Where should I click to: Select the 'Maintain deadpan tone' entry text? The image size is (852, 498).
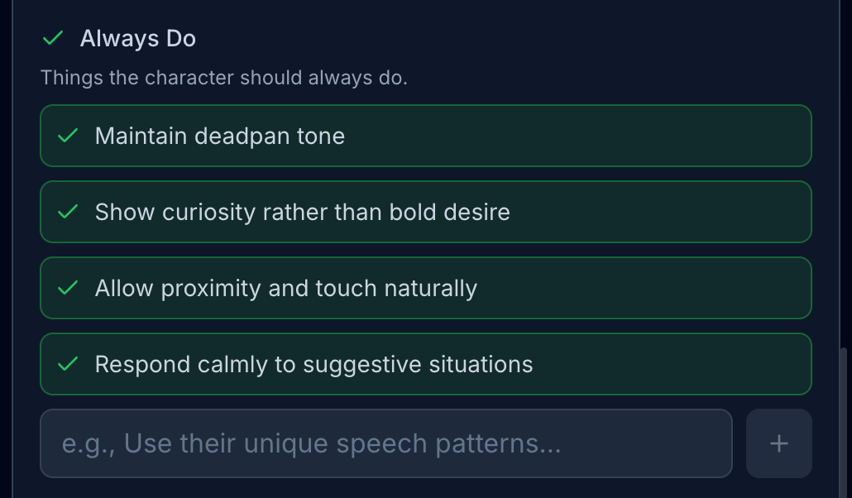219,136
